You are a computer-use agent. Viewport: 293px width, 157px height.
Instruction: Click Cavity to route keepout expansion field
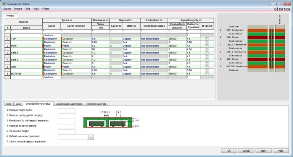[x=73, y=142]
